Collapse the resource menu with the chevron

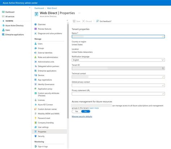pyautogui.click(x=67, y=21)
